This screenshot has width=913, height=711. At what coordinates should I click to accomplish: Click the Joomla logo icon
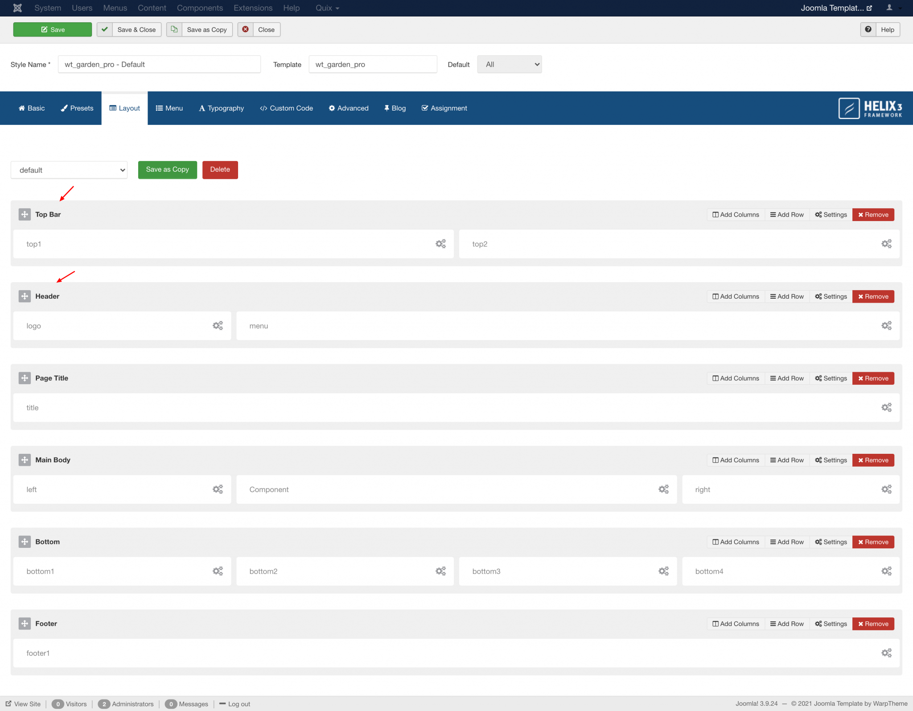pos(17,8)
